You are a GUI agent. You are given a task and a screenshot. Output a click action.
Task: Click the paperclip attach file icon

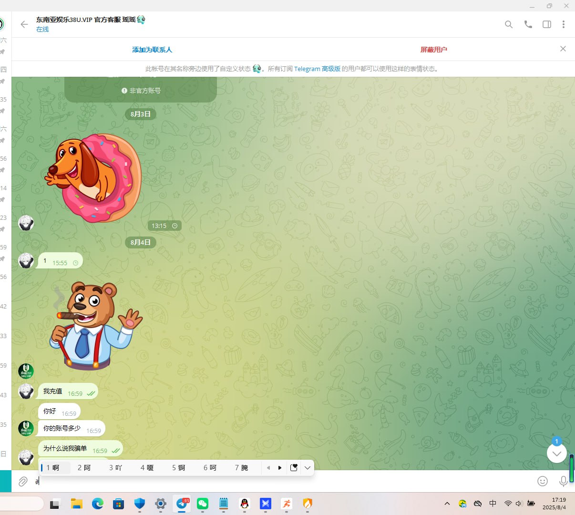(23, 482)
